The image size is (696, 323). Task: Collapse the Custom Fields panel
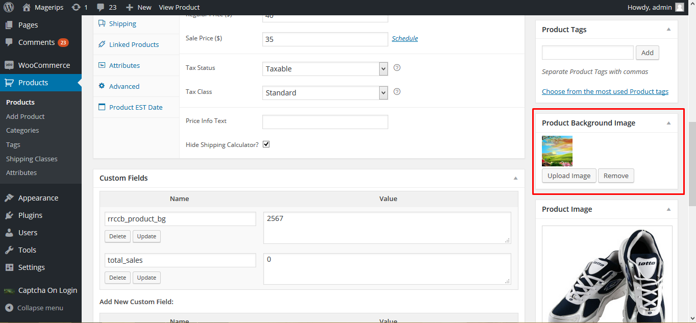515,178
